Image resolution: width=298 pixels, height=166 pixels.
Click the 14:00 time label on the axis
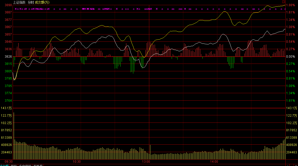tap(214, 162)
